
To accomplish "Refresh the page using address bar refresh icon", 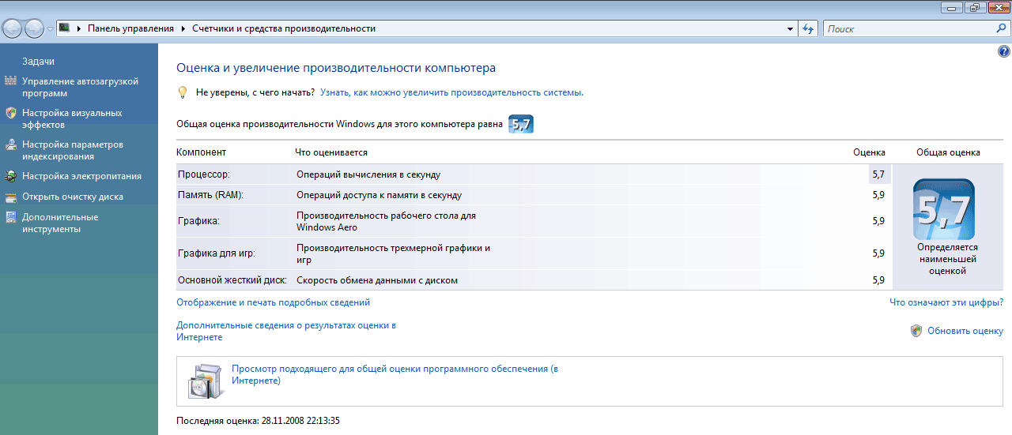I will (807, 28).
